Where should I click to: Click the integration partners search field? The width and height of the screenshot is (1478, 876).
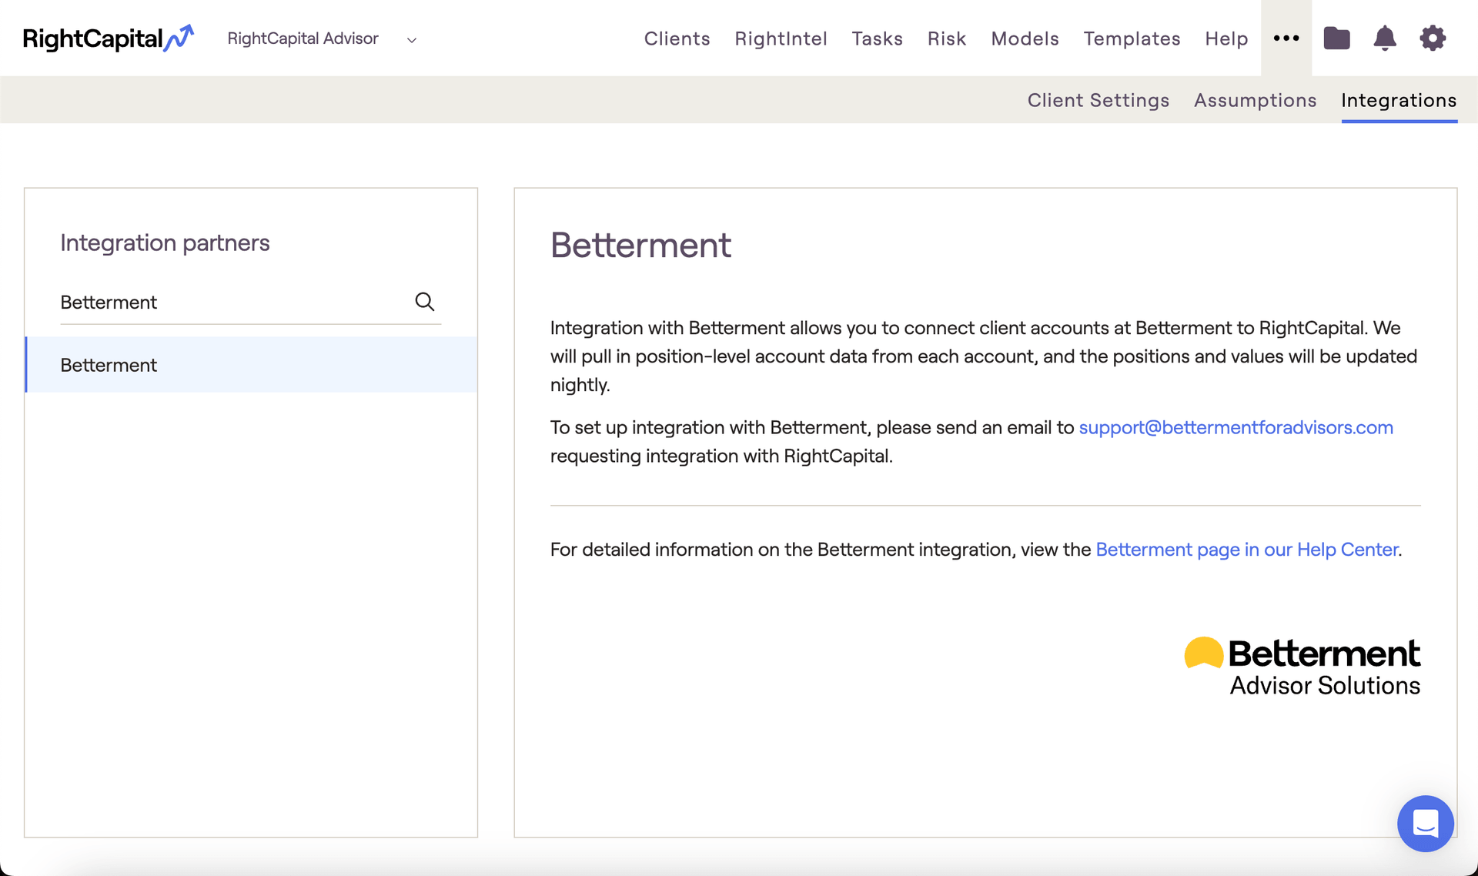point(250,303)
